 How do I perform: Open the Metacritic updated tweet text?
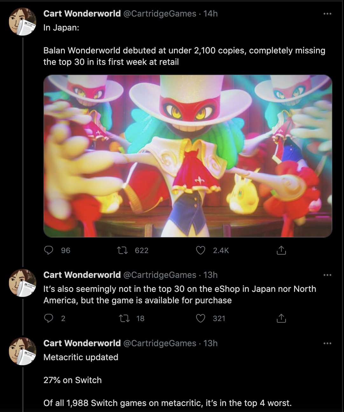(x=81, y=357)
